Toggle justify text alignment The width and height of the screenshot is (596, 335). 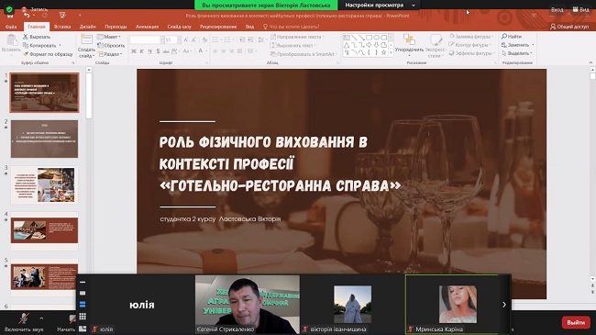coord(239,51)
